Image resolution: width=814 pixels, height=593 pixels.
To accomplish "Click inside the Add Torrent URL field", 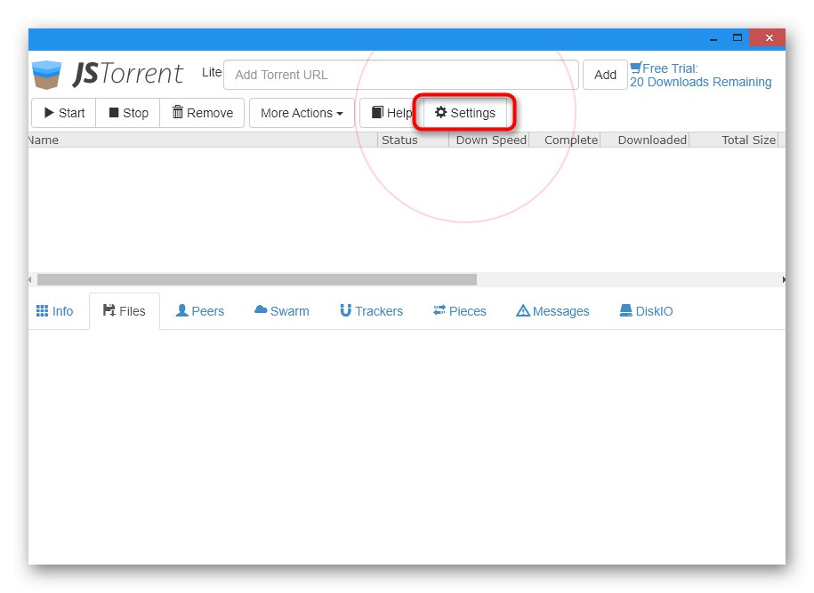I will point(400,75).
